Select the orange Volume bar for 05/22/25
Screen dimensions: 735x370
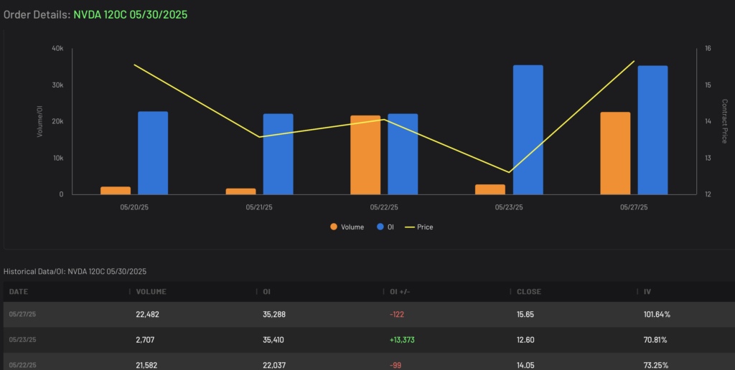pyautogui.click(x=365, y=155)
